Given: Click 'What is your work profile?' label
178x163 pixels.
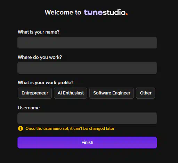Looking at the screenshot, I should click(x=46, y=83).
